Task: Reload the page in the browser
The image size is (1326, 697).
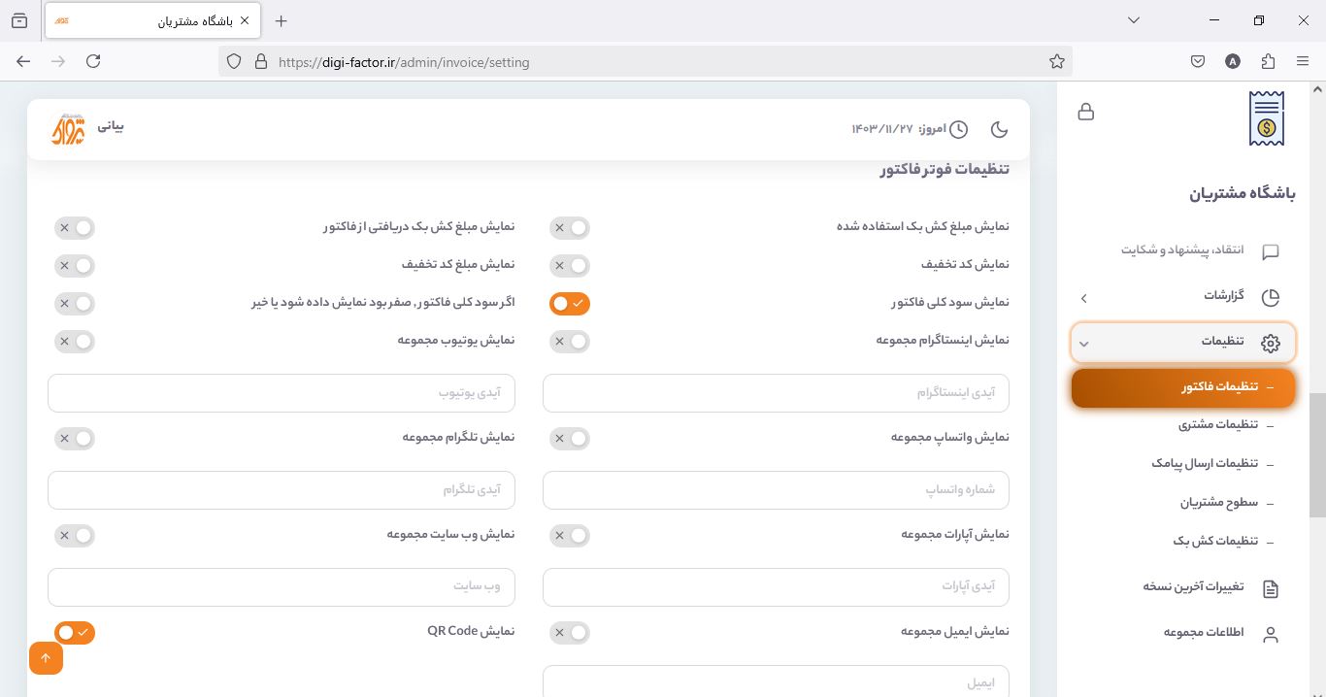Action: point(93,61)
